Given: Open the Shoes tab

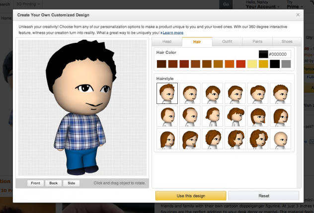Looking at the screenshot, I should click(x=287, y=41).
